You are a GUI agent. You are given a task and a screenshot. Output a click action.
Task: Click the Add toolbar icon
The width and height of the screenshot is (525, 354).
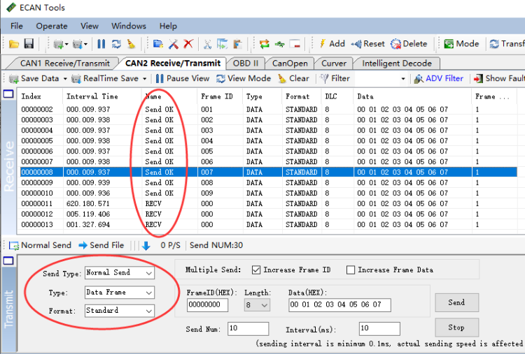(x=331, y=43)
